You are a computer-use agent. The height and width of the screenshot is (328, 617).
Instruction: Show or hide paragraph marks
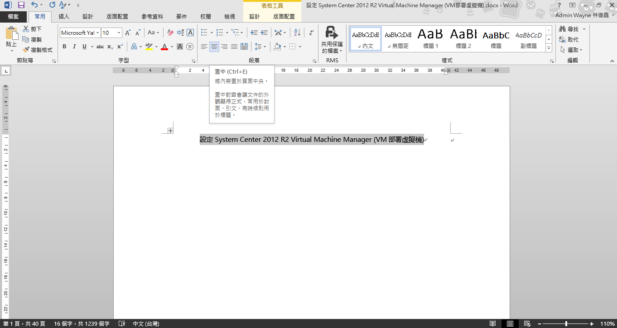pyautogui.click(x=311, y=33)
